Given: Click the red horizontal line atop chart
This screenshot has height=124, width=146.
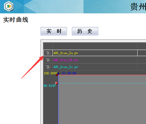Looking at the screenshot, I should point(102,75).
